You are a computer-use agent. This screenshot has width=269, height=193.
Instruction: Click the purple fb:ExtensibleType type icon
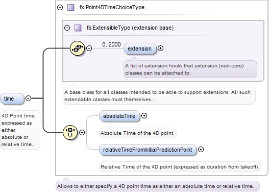[x=78, y=28]
